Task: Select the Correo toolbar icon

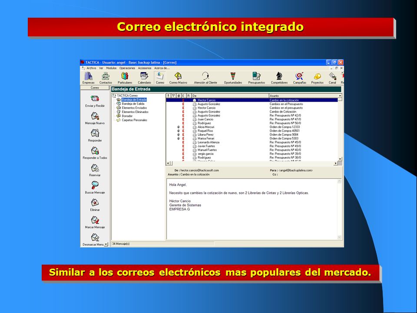Action: click(x=160, y=78)
